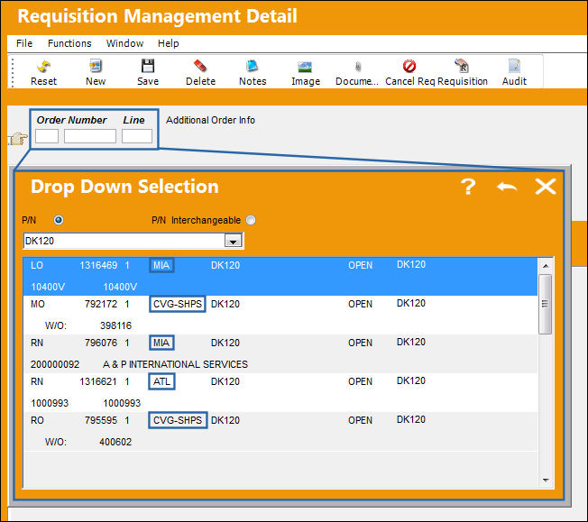
Task: Click the first Order Number type field
Action: click(47, 136)
